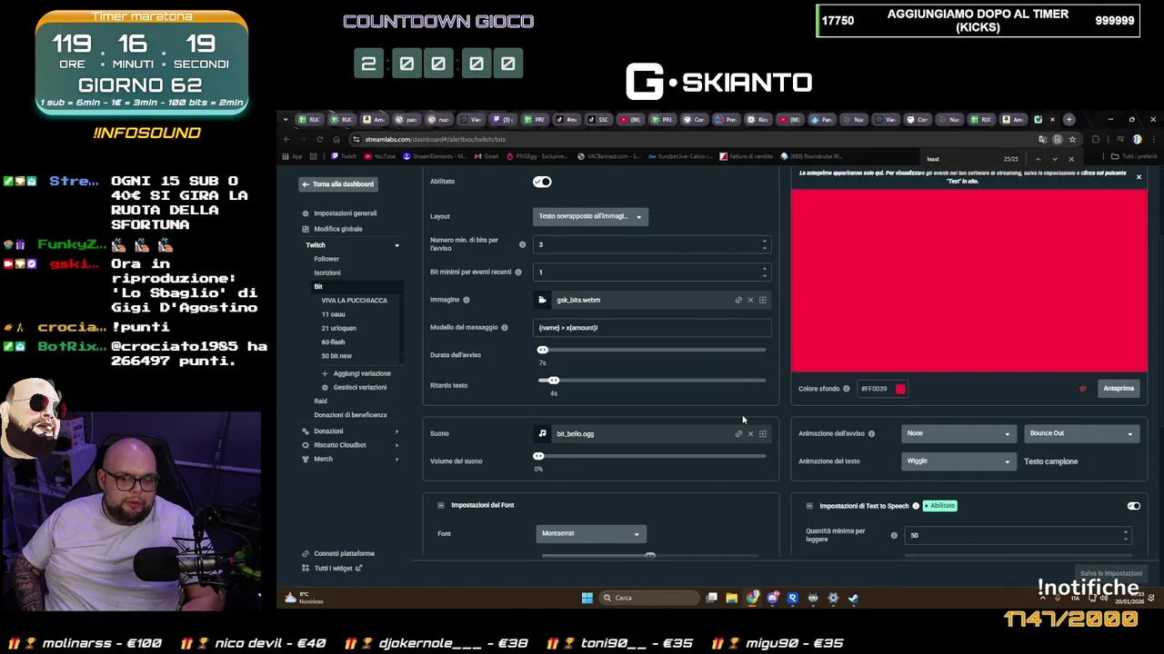The width and height of the screenshot is (1164, 654).
Task: Expand the Donazioni sidebar section
Action: click(x=396, y=431)
